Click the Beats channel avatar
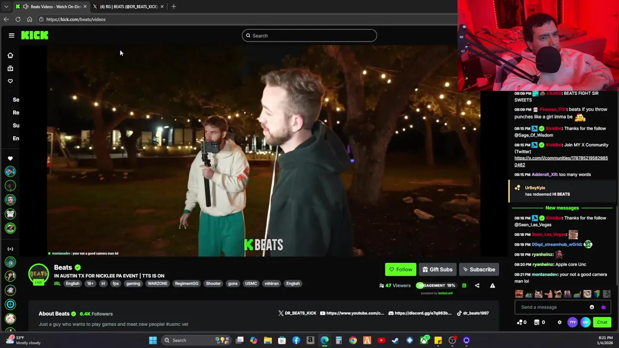This screenshot has width=619, height=348. pyautogui.click(x=38, y=274)
